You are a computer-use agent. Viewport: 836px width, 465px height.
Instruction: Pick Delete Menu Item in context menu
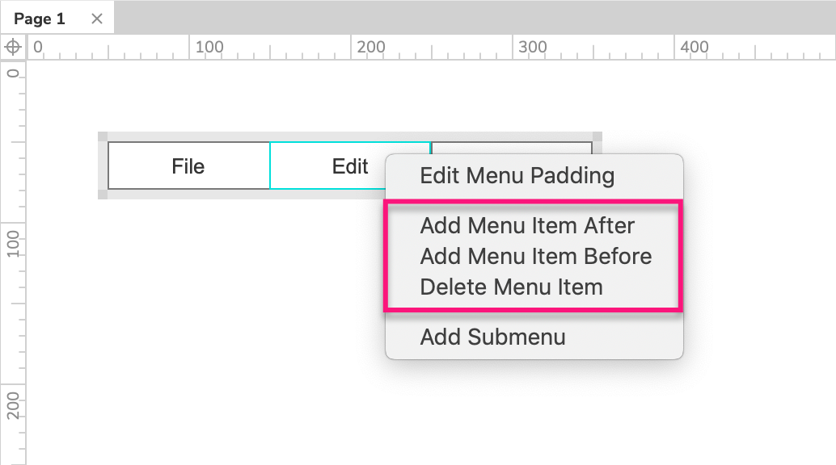511,287
